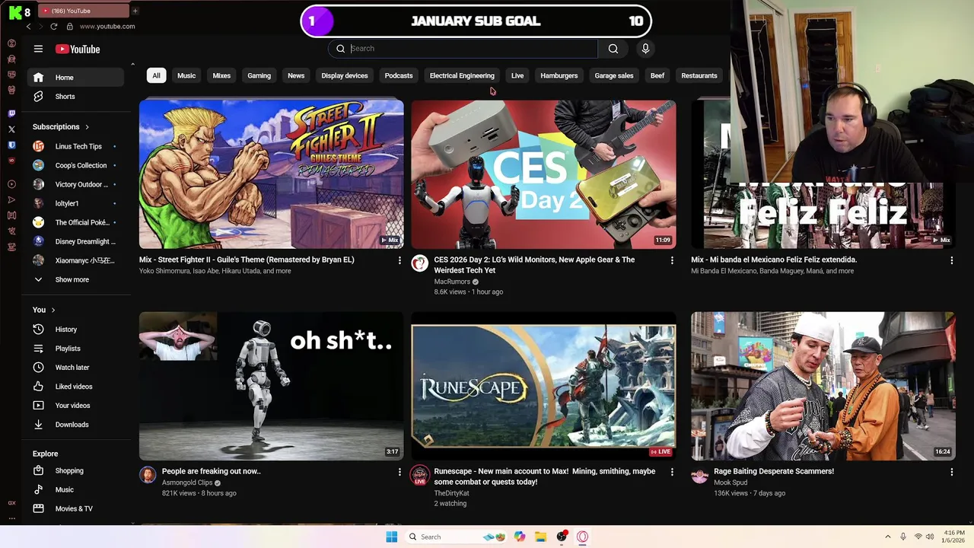Go to Home in the sidebar
This screenshot has height=548, width=974.
pos(75,78)
